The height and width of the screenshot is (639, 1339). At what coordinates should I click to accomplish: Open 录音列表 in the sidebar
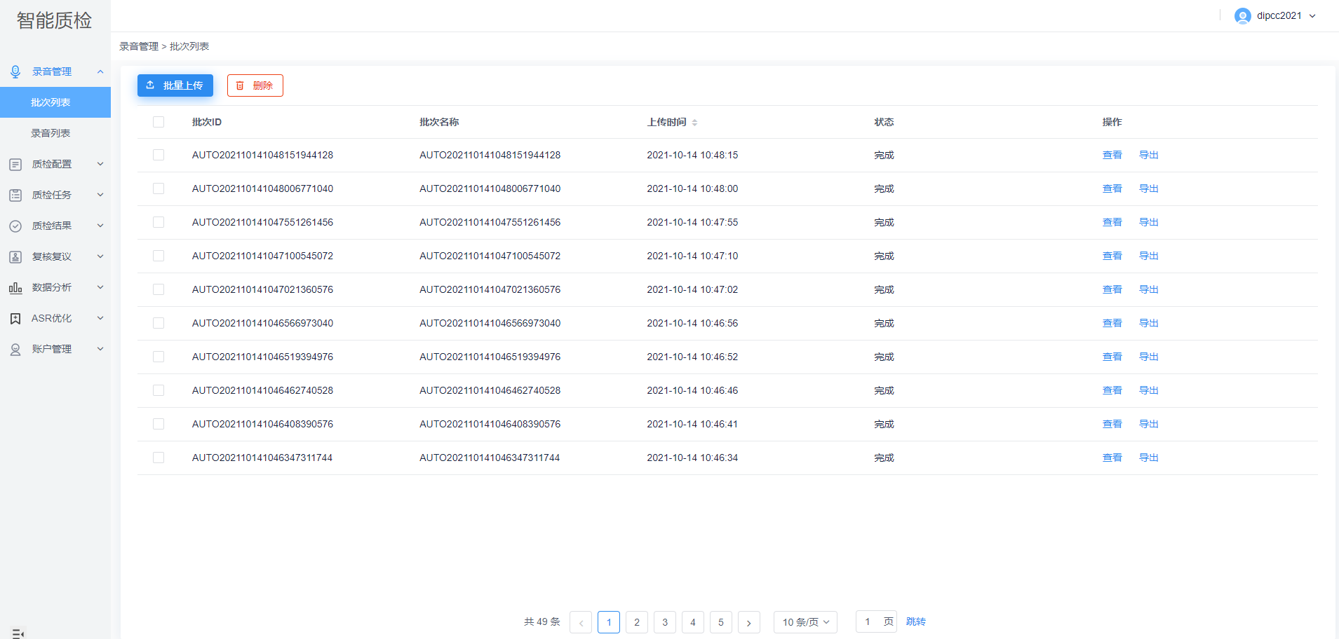[51, 133]
